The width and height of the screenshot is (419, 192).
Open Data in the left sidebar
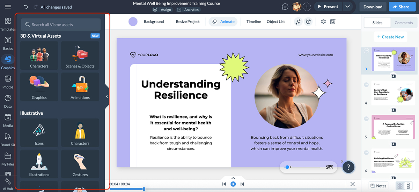click(8, 101)
